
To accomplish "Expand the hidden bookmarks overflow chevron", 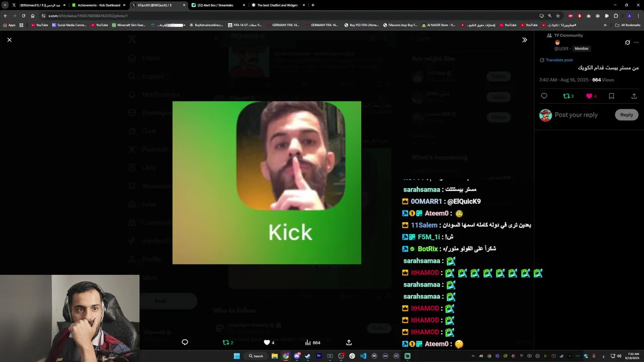I will [605, 25].
